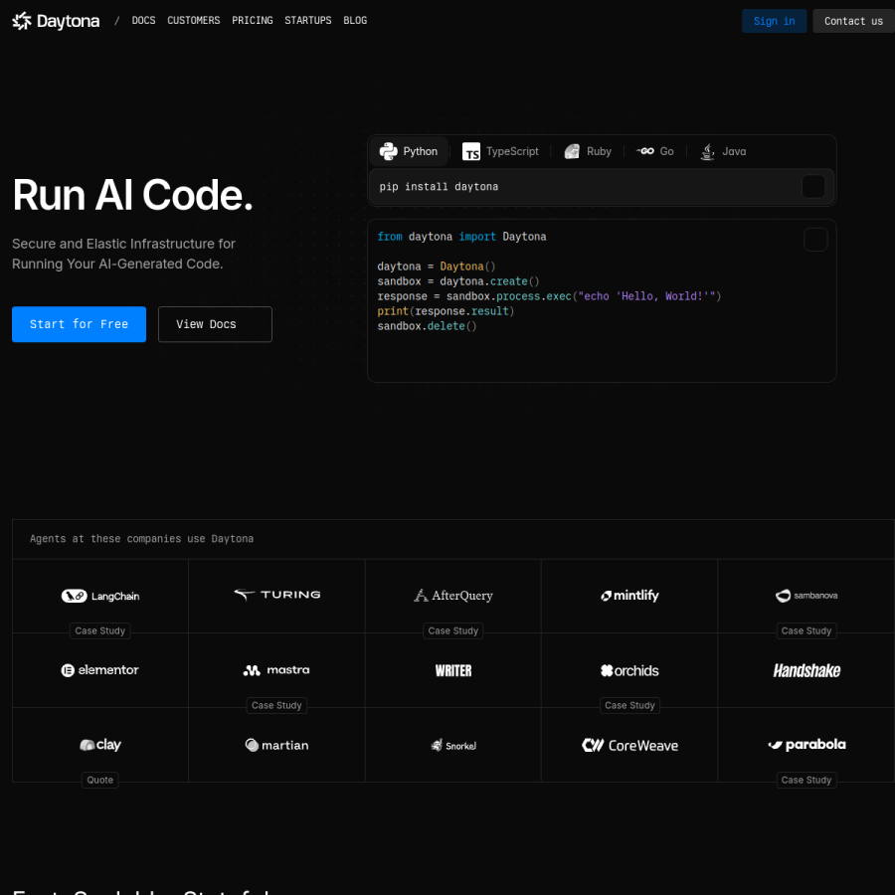895x895 pixels.
Task: Open the AfterQuery Case Study link
Action: [x=453, y=630]
